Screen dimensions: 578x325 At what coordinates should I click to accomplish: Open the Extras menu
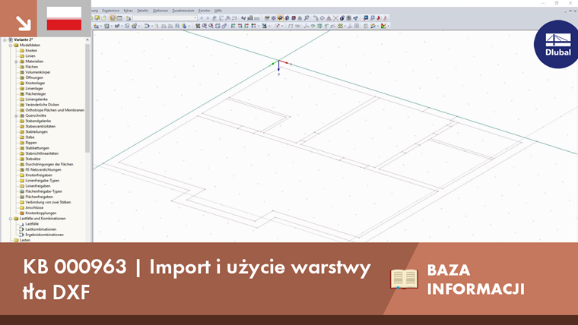[x=128, y=11]
